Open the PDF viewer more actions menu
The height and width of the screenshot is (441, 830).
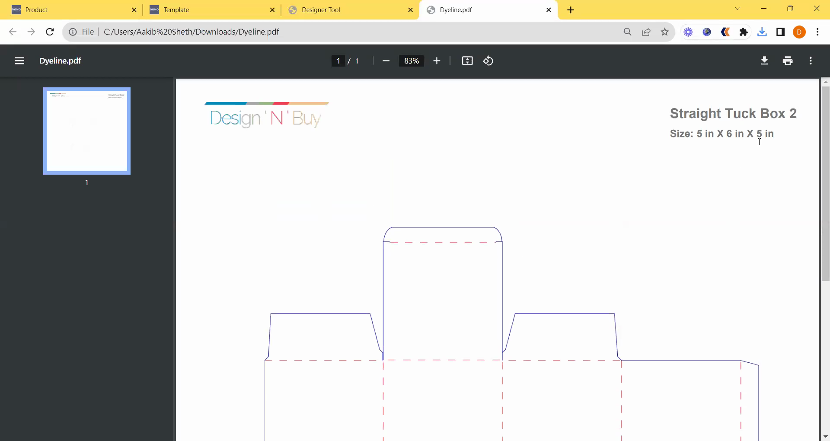(811, 61)
